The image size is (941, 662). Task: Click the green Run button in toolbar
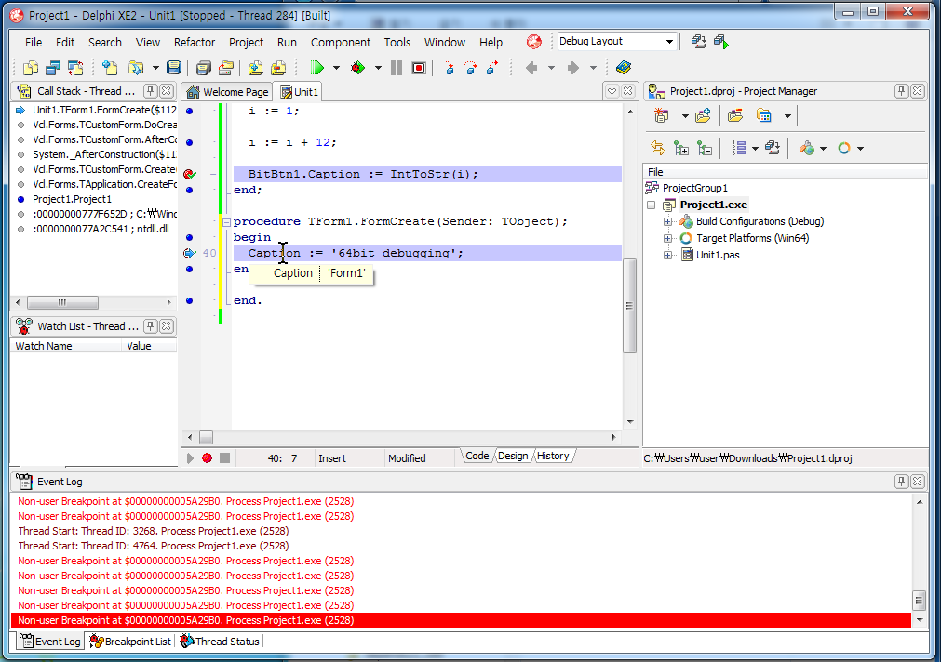click(316, 68)
